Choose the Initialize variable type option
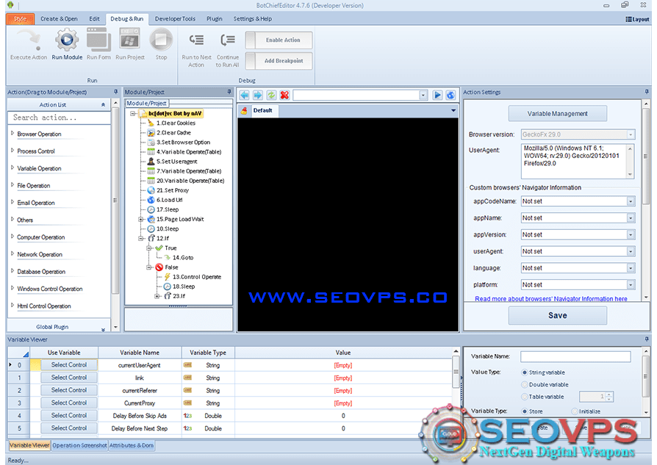Viewport: 657px width, 465px height. click(575, 411)
